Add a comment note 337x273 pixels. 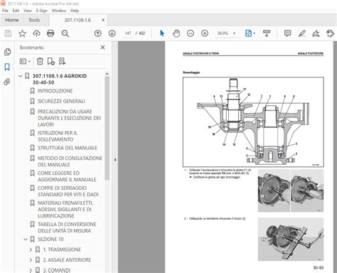point(287,33)
